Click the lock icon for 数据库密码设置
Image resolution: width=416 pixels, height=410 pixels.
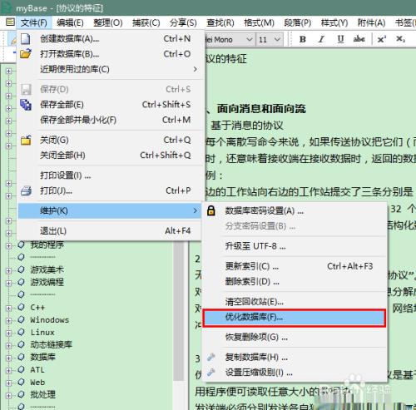(x=211, y=210)
